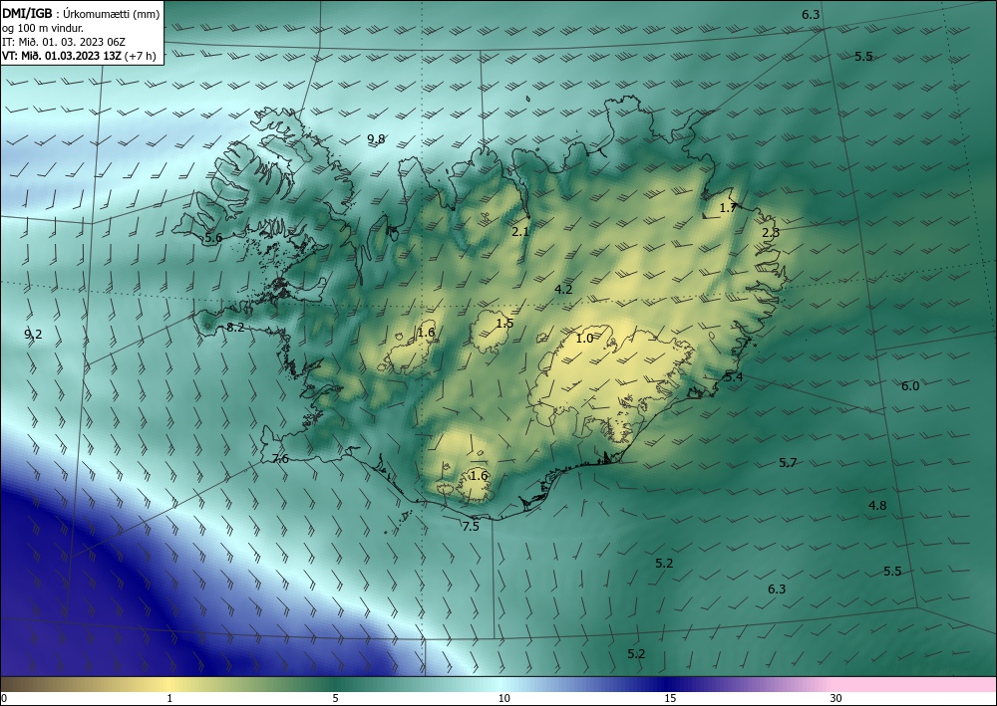The width and height of the screenshot is (997, 706).
Task: Click the "0" label on the color scale
Action: point(4,698)
